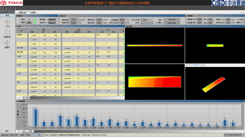Expand the 模型 section in left sidebar
Image resolution: width=245 pixels, height=137 pixels.
click(x=7, y=15)
